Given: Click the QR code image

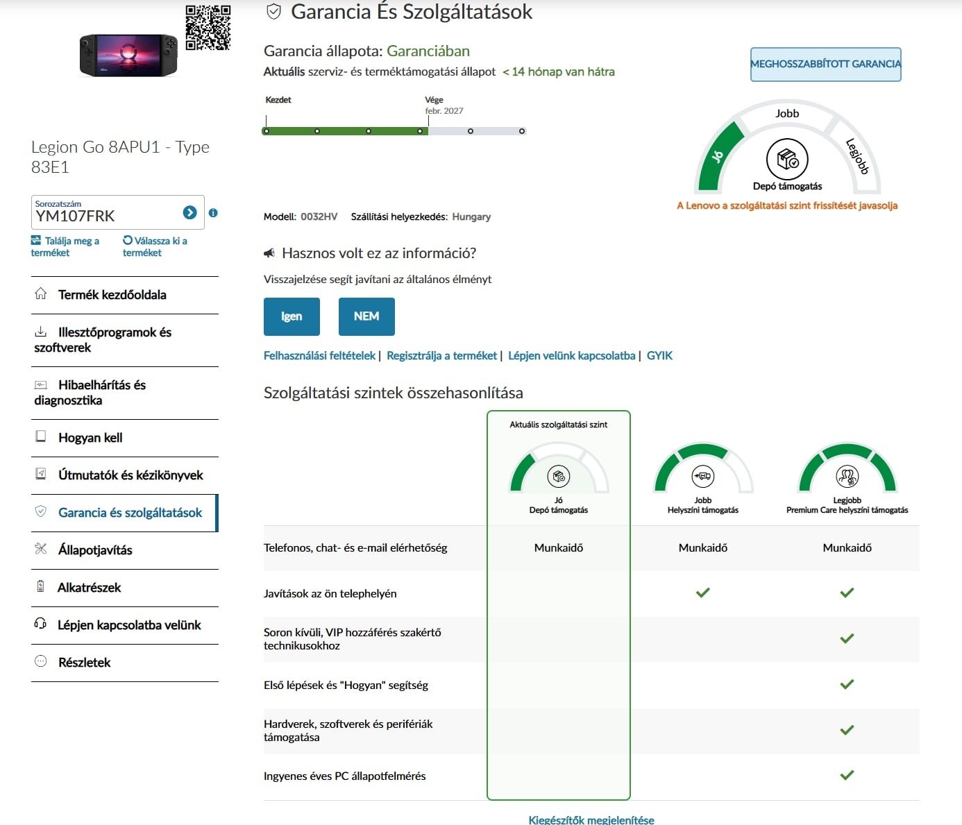Looking at the screenshot, I should 208,28.
